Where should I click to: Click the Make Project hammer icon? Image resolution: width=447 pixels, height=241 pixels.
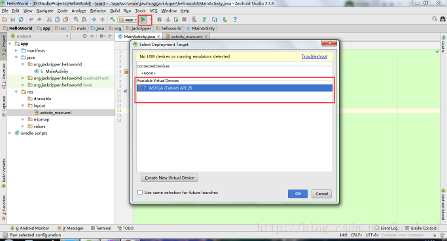point(113,20)
